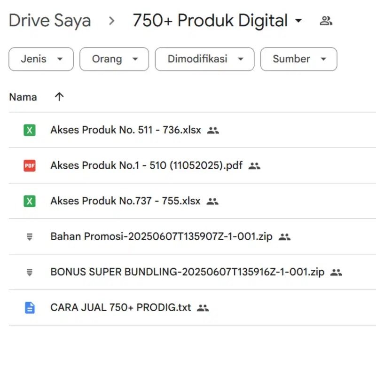Image resolution: width=376 pixels, height=376 pixels.
Task: Click the red PDF icon for Akses Produk No.1 - 510
Action: click(x=30, y=165)
